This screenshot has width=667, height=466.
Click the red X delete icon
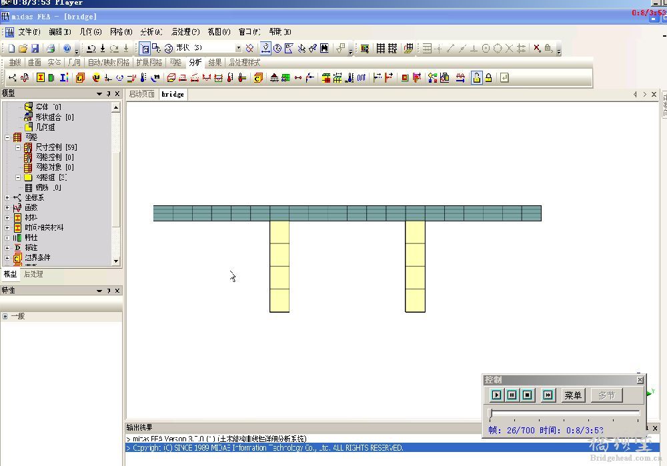point(537,48)
